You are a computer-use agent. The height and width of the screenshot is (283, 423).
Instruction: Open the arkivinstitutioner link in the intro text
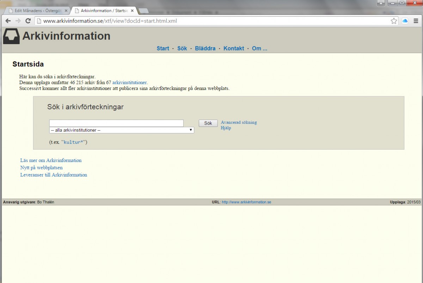coord(129,83)
